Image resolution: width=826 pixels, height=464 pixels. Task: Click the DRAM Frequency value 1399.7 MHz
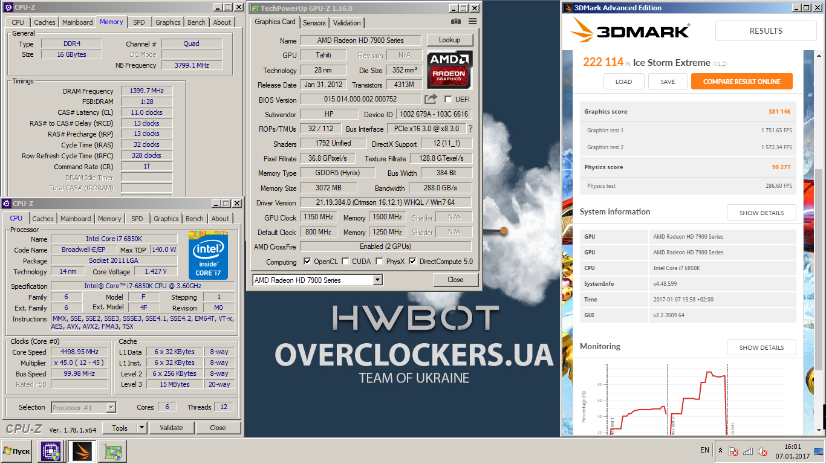tap(146, 91)
